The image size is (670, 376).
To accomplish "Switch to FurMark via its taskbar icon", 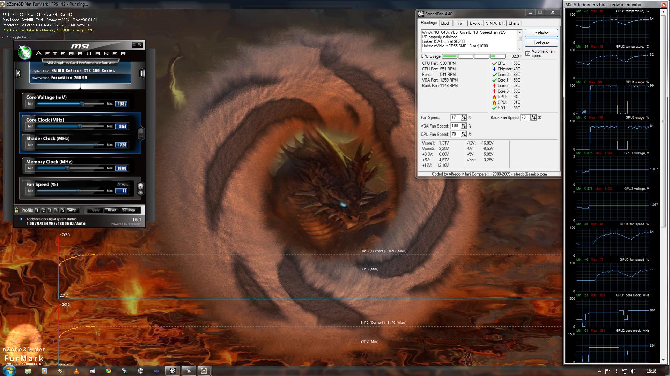I will (204, 371).
